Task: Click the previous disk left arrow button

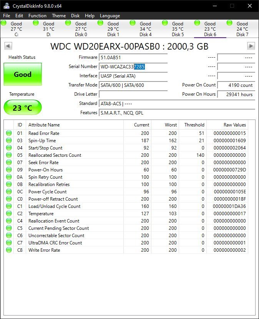Action: tap(8, 46)
